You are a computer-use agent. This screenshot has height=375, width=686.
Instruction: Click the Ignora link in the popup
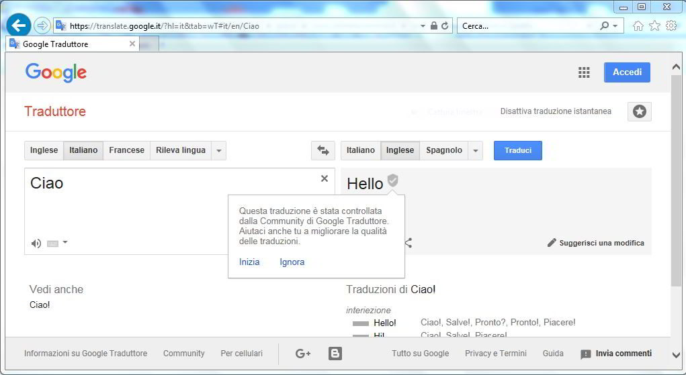pos(292,262)
